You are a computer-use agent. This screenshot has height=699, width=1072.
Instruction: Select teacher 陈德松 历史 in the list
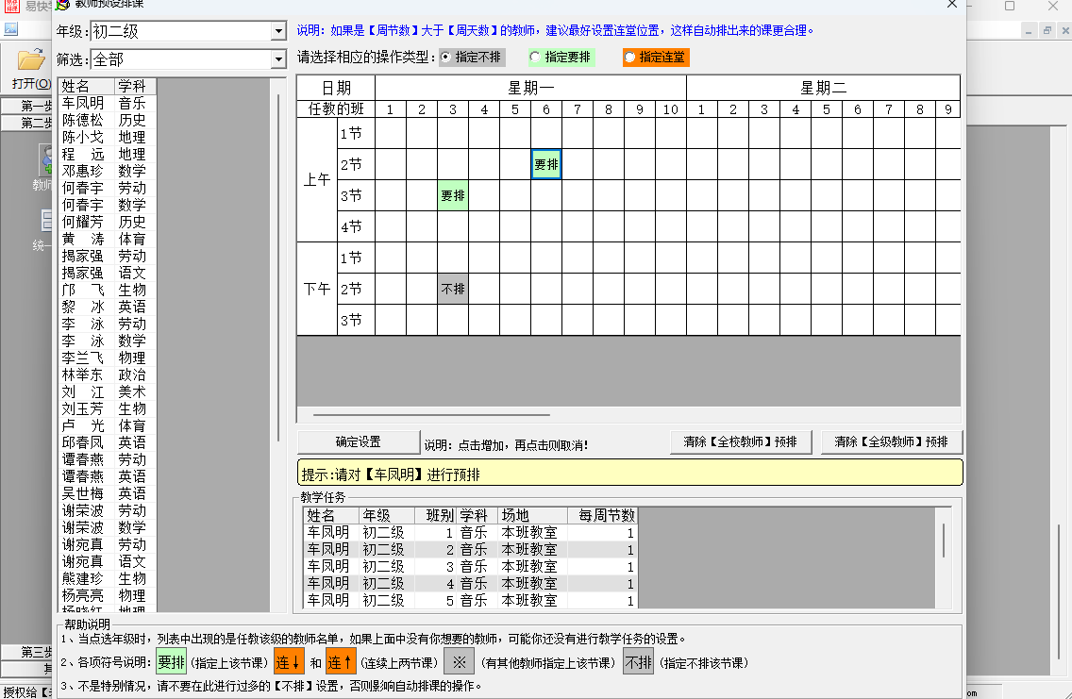pyautogui.click(x=108, y=120)
